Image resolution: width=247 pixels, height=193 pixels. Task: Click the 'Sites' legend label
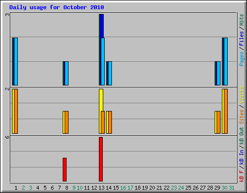coord(242,117)
